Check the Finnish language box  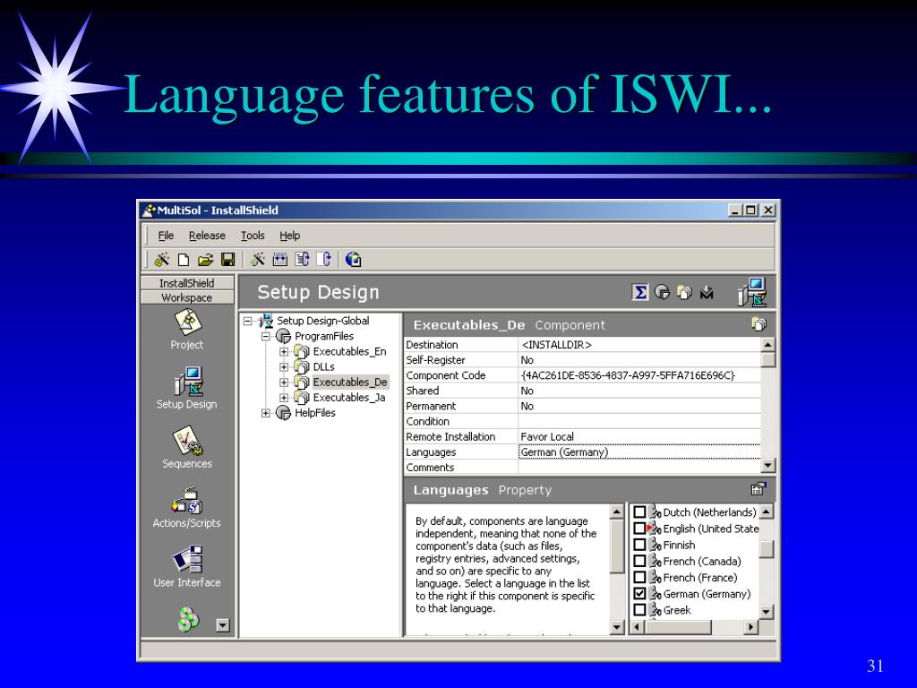click(x=639, y=545)
